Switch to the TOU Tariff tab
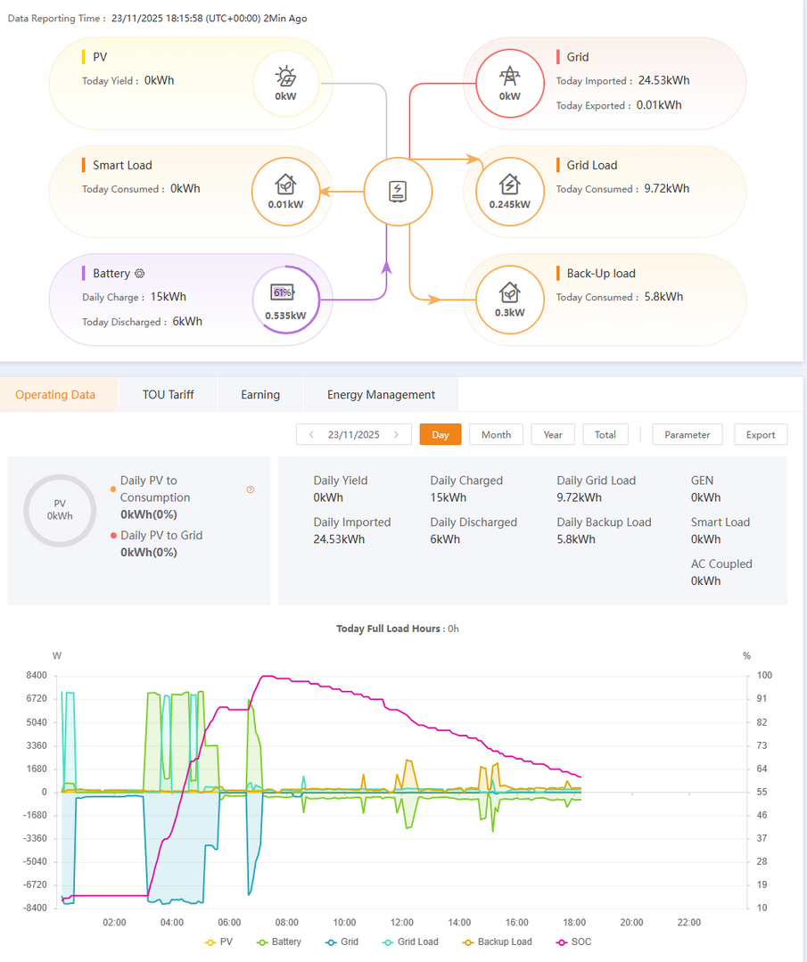 click(168, 394)
